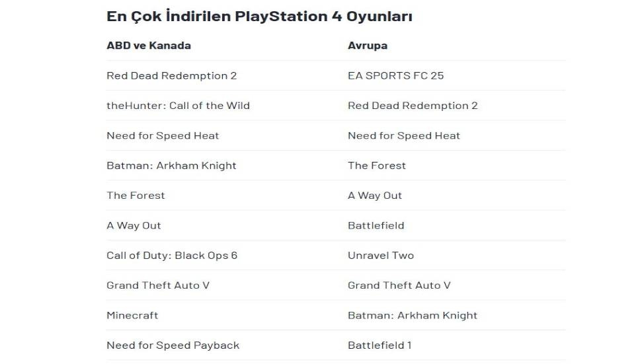Select the "Avrupa" column header
This screenshot has width=642, height=364.
click(x=368, y=46)
